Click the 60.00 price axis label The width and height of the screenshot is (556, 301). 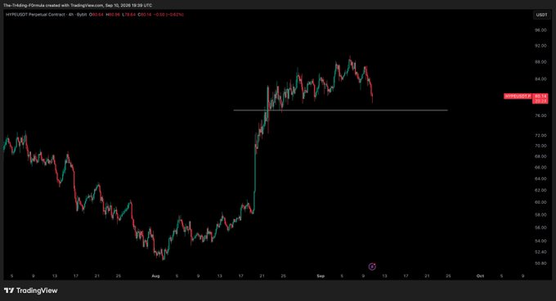coord(540,202)
